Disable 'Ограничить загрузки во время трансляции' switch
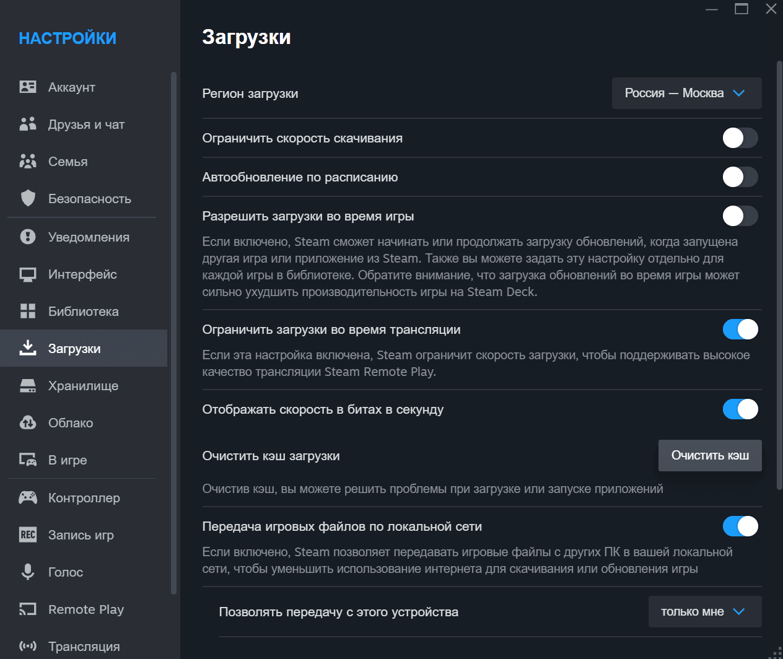 740,329
